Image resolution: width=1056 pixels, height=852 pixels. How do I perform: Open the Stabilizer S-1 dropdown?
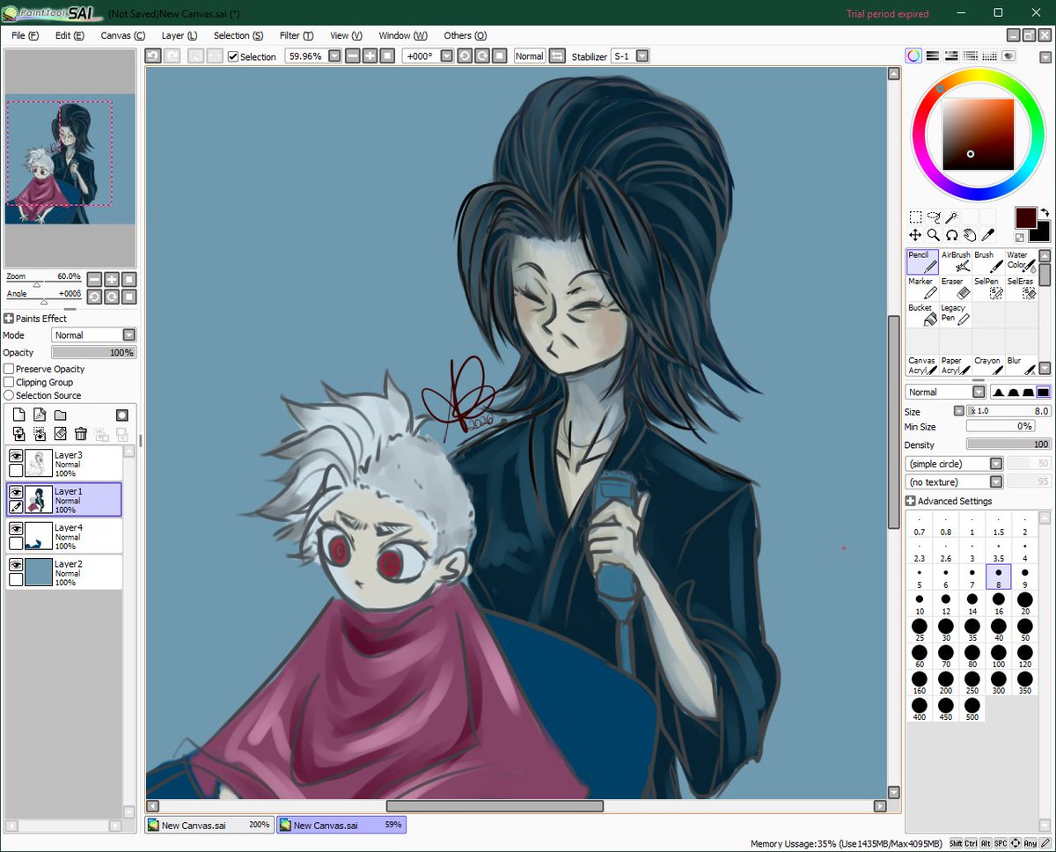tap(630, 55)
